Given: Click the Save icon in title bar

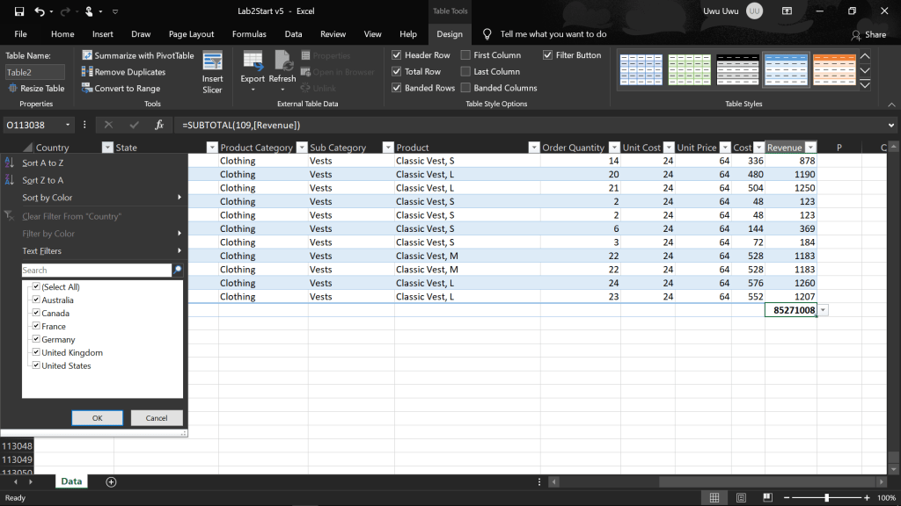Looking at the screenshot, I should [16, 11].
